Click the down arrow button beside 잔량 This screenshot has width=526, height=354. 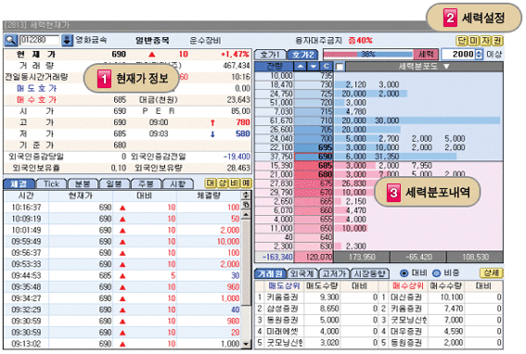(314, 67)
